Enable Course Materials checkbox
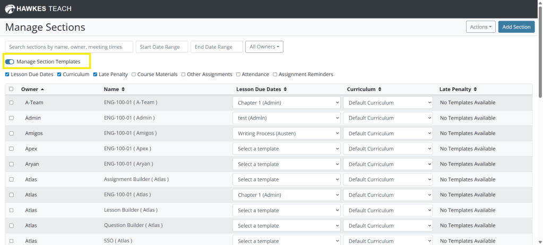The image size is (543, 245). pos(134,74)
